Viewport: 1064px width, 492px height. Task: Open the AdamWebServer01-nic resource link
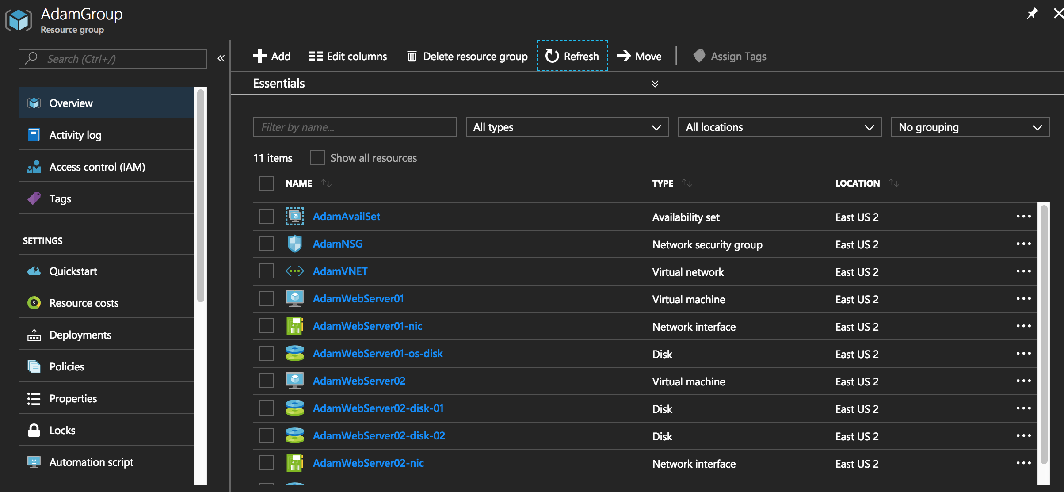click(367, 326)
